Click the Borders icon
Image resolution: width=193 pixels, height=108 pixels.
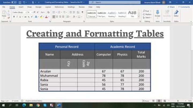(x=79, y=17)
